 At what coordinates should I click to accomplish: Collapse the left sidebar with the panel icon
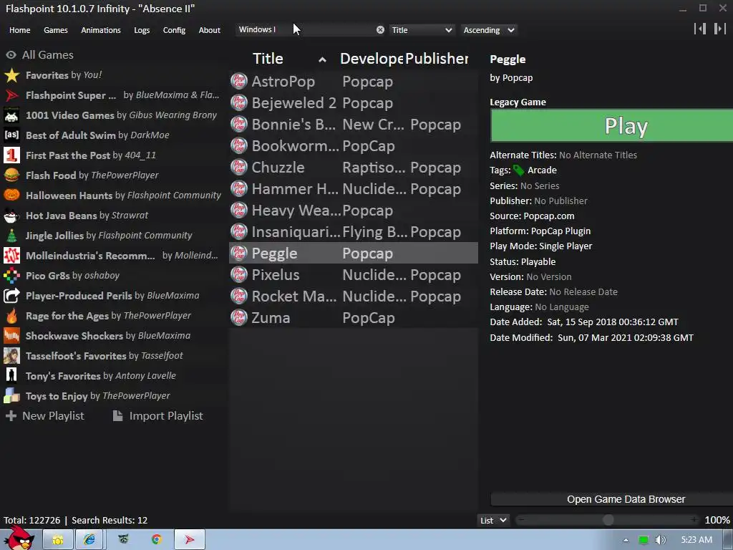700,29
